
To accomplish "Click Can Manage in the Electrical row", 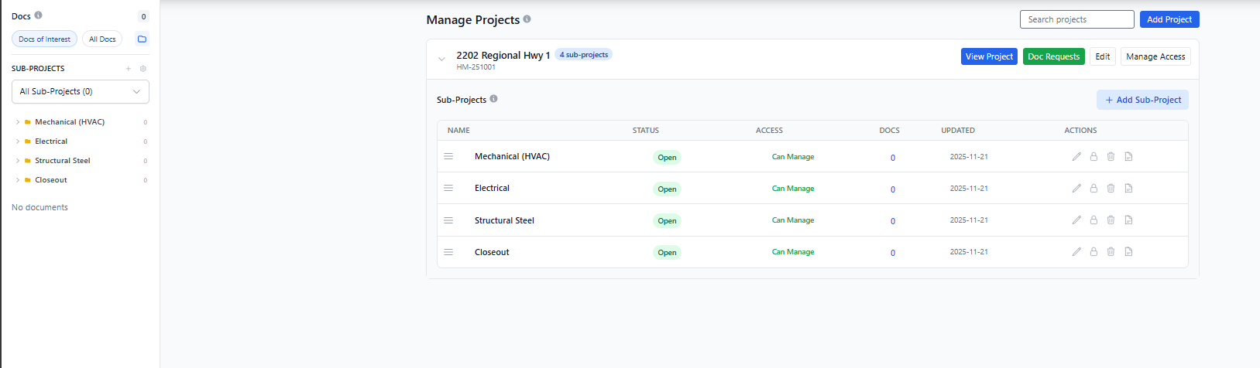I will 793,188.
